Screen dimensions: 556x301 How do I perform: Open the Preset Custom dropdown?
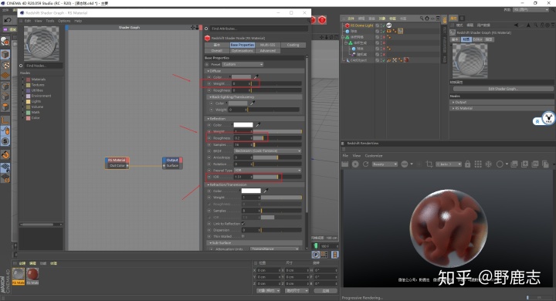pyautogui.click(x=243, y=64)
